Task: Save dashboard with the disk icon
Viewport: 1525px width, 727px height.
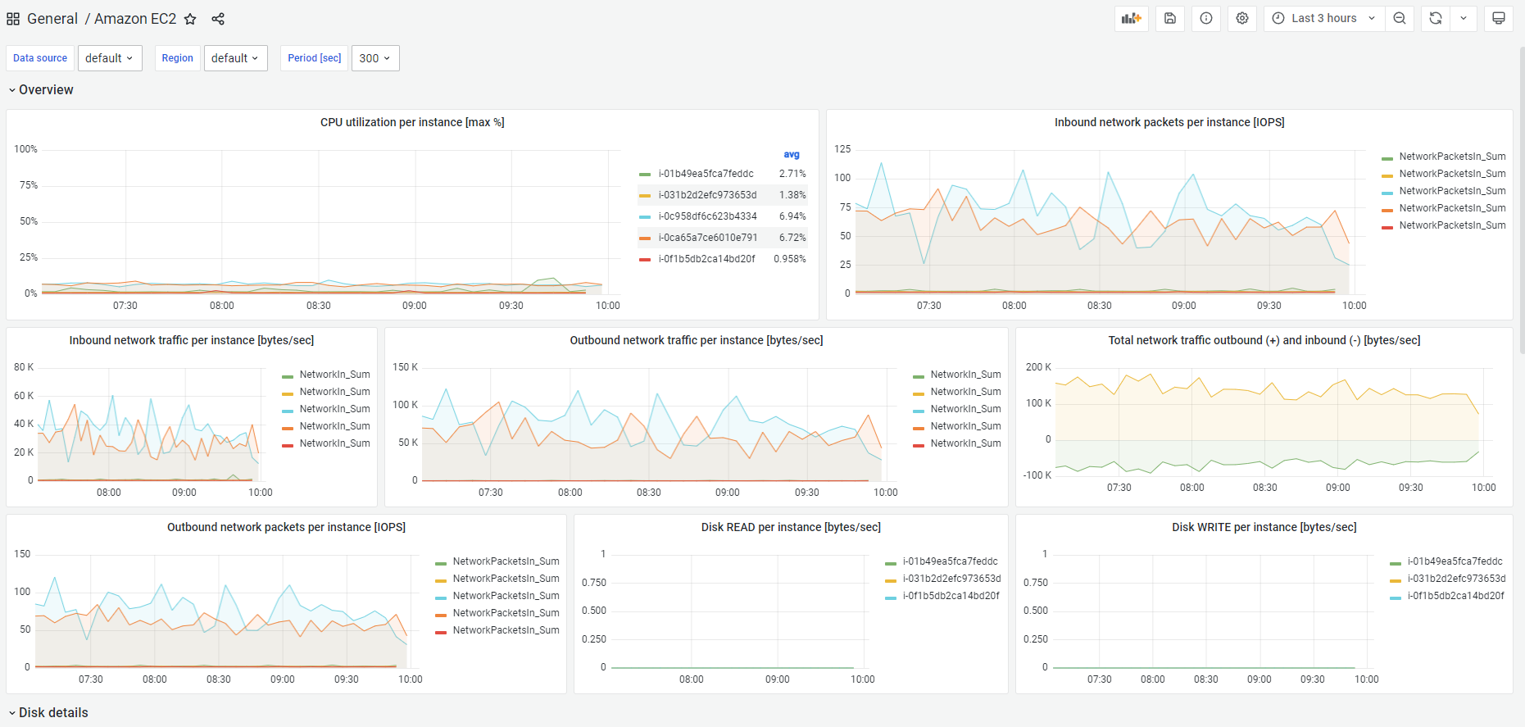Action: click(1170, 18)
